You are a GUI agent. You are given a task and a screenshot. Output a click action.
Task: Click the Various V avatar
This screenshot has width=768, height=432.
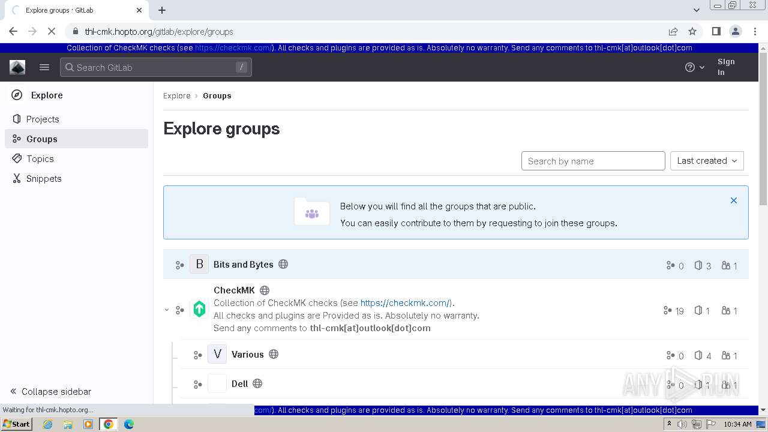pos(217,354)
